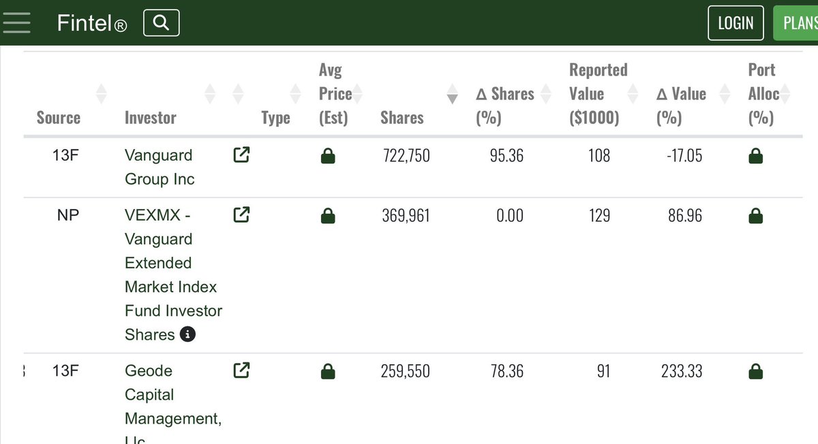This screenshot has height=444, width=818.
Task: Click the Port Alloc lock icon for VEXMX row
Action: pos(755,217)
